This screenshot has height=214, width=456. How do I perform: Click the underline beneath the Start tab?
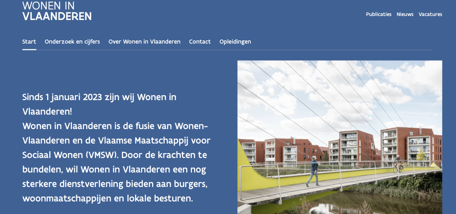29,50
